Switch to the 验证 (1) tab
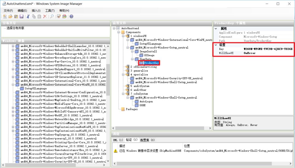This screenshot has height=168, width=295. (x=131, y=140)
